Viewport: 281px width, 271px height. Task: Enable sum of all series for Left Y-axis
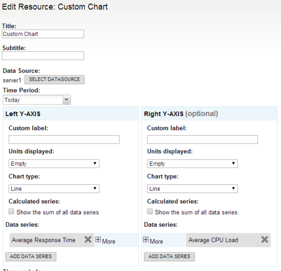pos(12,212)
